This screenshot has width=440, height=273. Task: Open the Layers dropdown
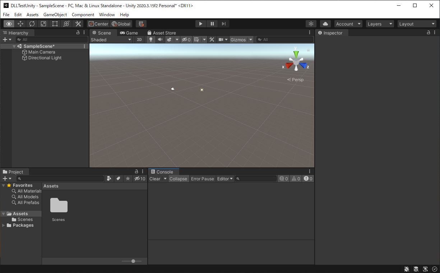380,24
